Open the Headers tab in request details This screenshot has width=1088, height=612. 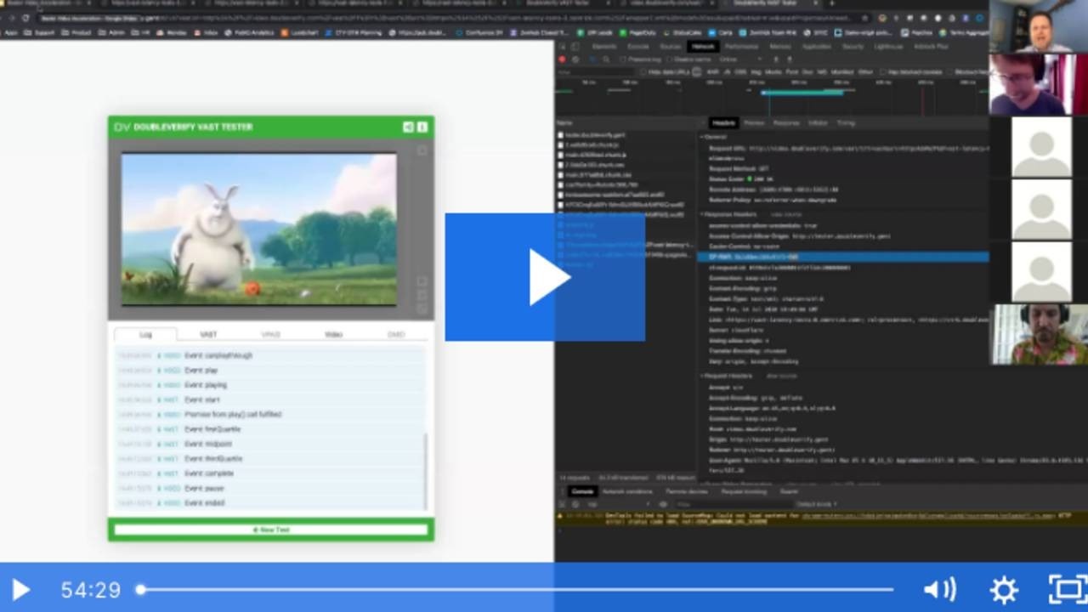(723, 123)
